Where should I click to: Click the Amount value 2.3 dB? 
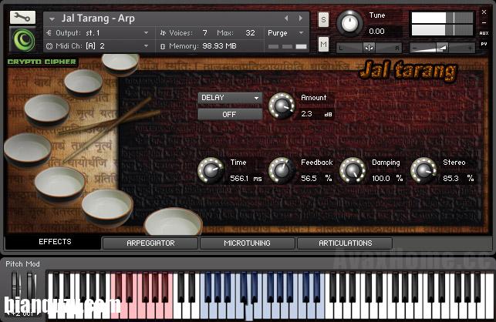coord(316,114)
